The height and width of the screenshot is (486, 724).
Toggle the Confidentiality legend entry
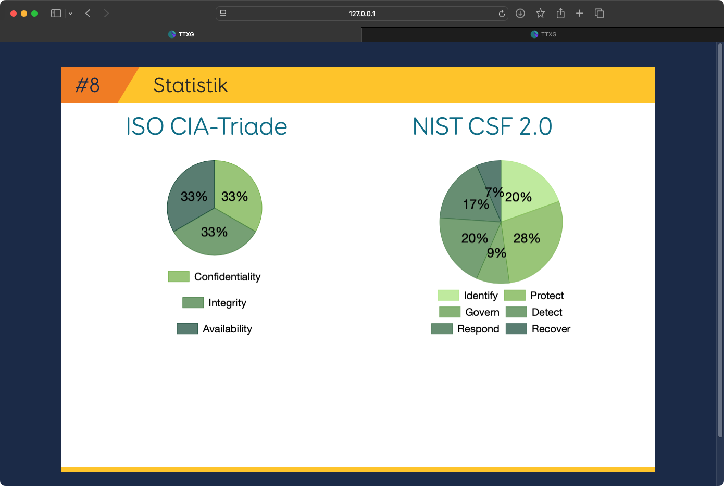point(214,277)
